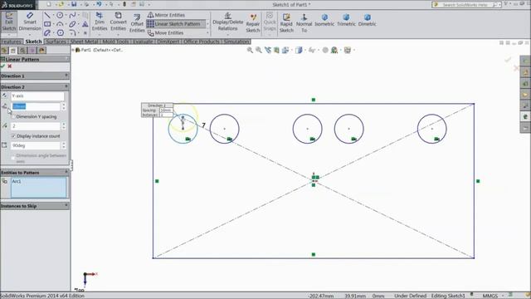Image resolution: width=531 pixels, height=299 pixels.
Task: Click Move Entities
Action: [x=166, y=33]
